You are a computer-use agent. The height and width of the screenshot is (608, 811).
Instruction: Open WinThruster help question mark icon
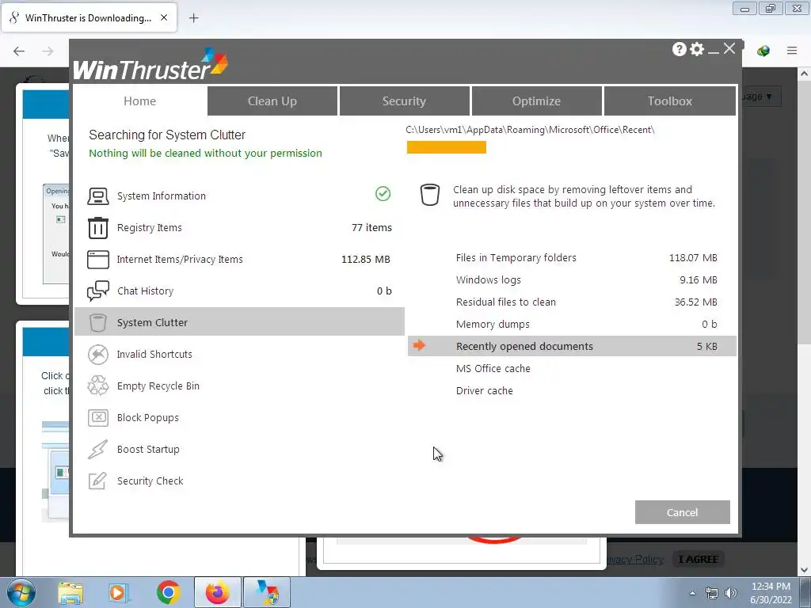click(x=679, y=49)
